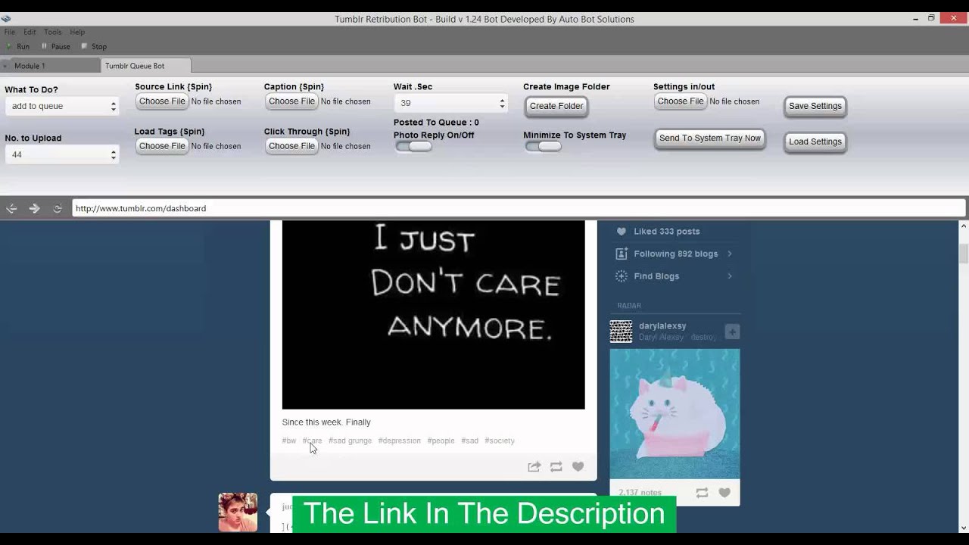Image resolution: width=969 pixels, height=545 pixels.
Task: Open the I just don't care image
Action: click(434, 315)
